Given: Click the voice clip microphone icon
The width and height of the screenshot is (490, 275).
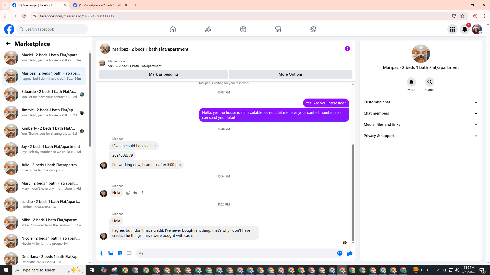Looking at the screenshot, I should [x=102, y=253].
